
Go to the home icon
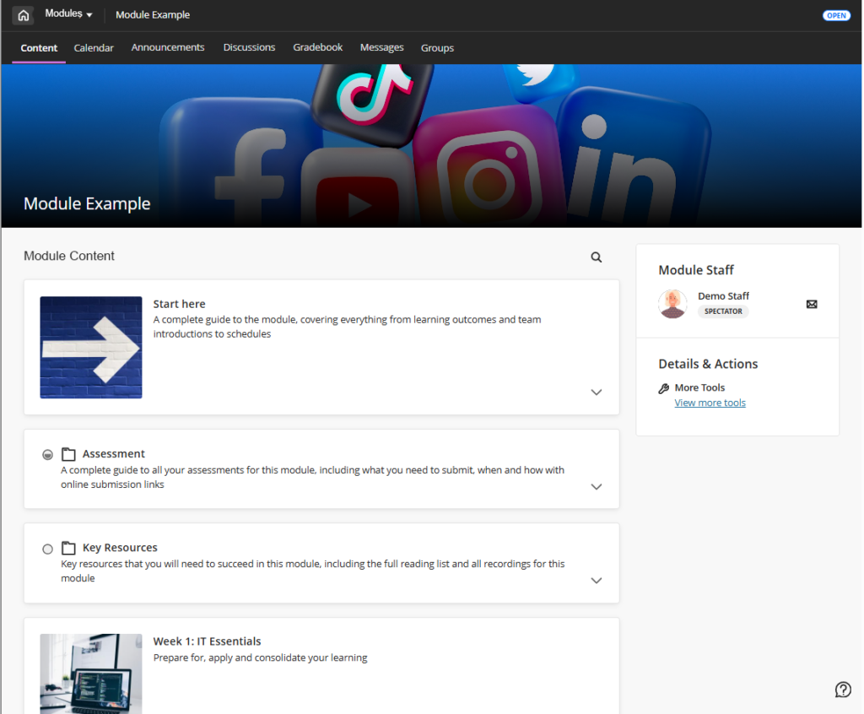pos(23,15)
